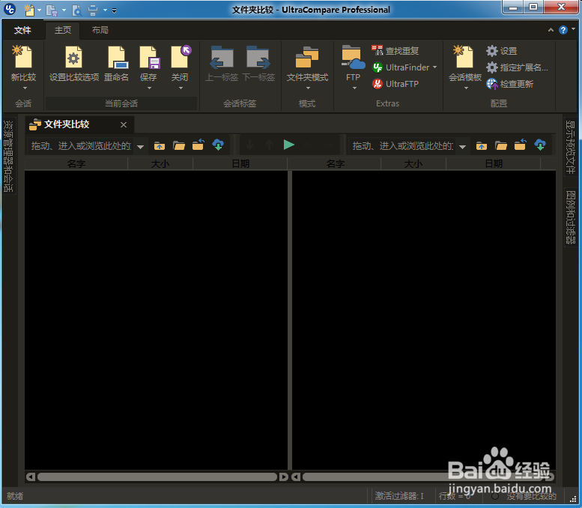Open 显示/预览文件 side panel
Viewport: 582px width, 508px height.
(571, 148)
